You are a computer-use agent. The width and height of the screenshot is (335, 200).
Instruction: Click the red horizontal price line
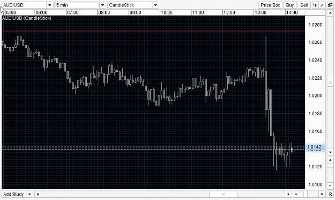[x=153, y=31]
